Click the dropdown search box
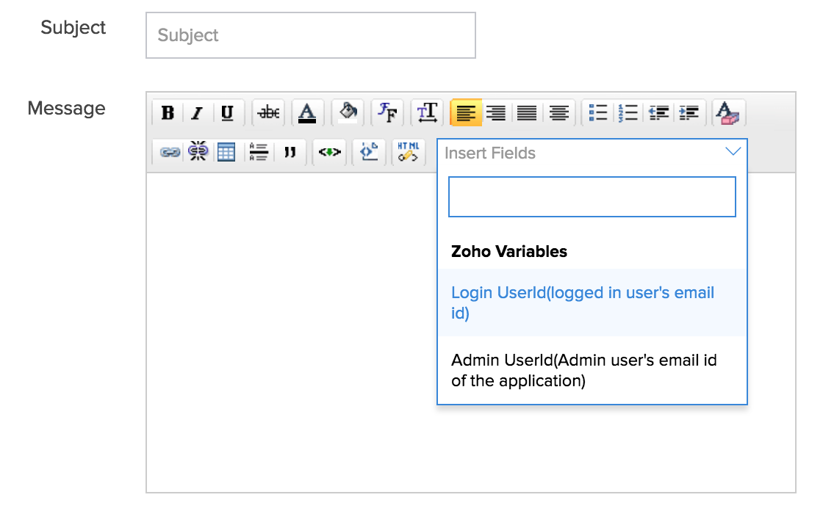The height and width of the screenshot is (514, 823). [x=592, y=197]
